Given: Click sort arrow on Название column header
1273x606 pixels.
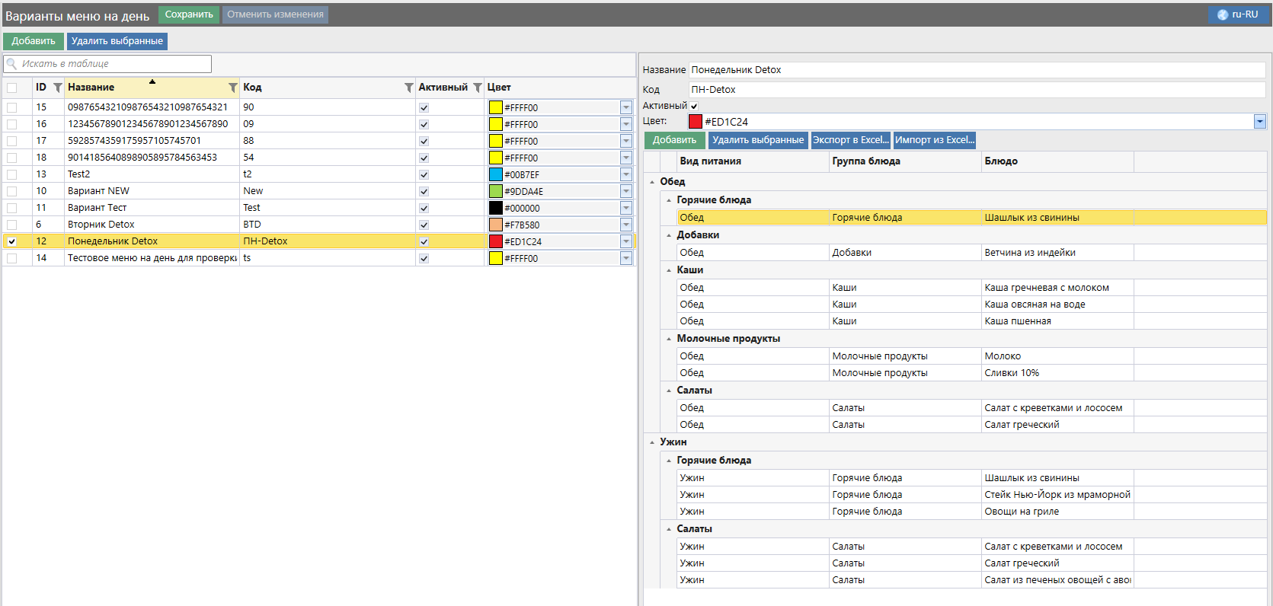Looking at the screenshot, I should 152,81.
